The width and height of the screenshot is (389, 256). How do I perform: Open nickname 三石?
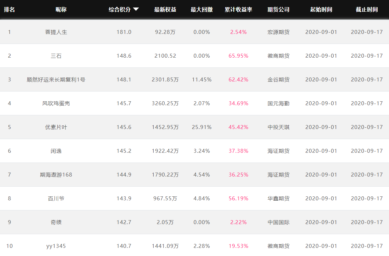click(x=56, y=56)
